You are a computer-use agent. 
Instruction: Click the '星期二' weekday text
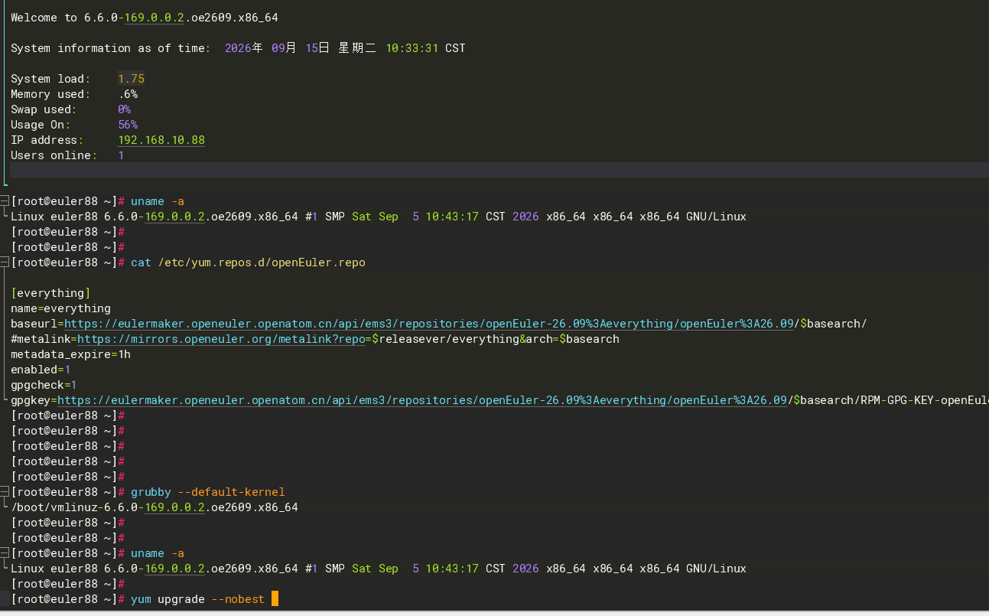pyautogui.click(x=357, y=48)
